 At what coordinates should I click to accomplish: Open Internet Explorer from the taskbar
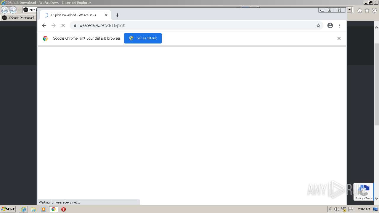coord(23,209)
